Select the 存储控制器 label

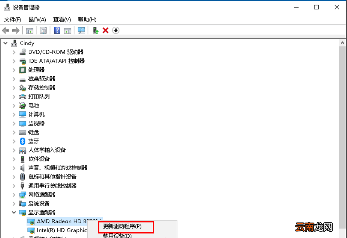coord(41,88)
